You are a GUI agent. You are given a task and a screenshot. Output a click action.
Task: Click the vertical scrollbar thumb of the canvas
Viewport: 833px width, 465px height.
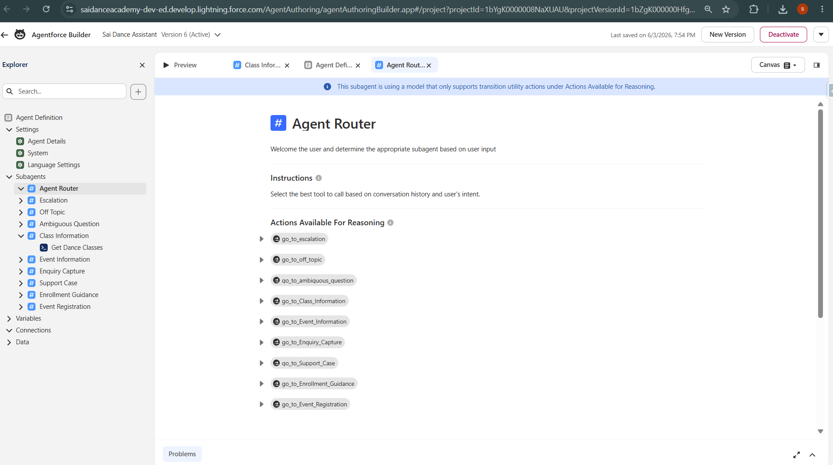[x=820, y=213]
